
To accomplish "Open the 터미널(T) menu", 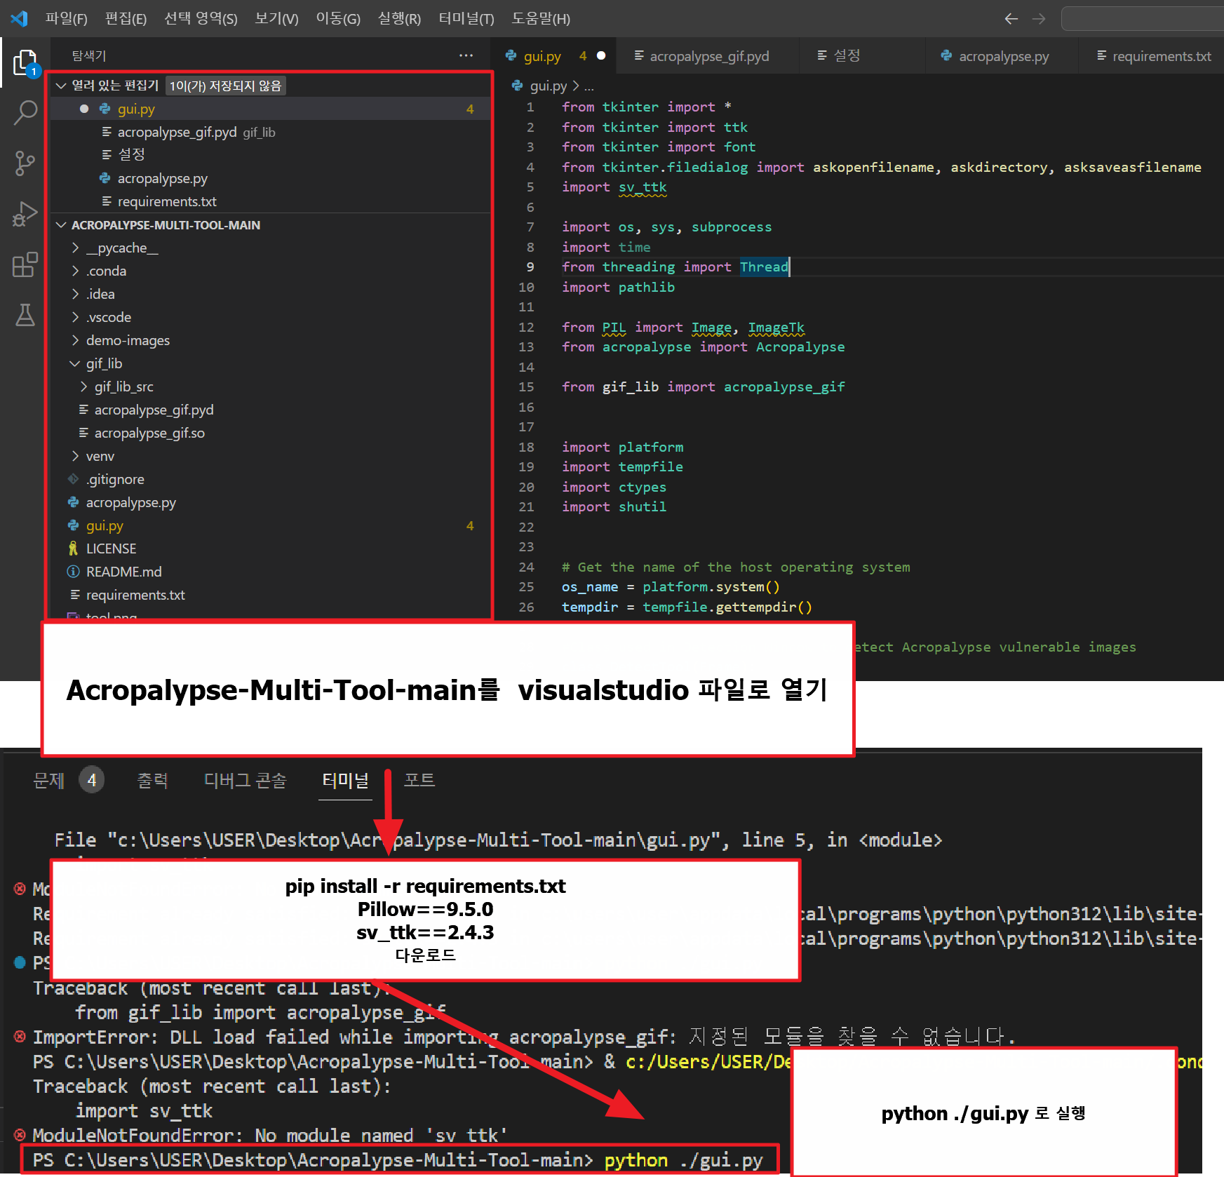I will [x=466, y=19].
